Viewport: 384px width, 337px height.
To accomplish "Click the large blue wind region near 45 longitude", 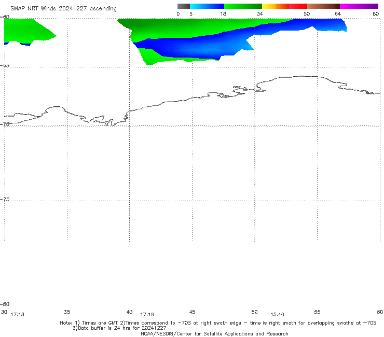I will 194,48.
